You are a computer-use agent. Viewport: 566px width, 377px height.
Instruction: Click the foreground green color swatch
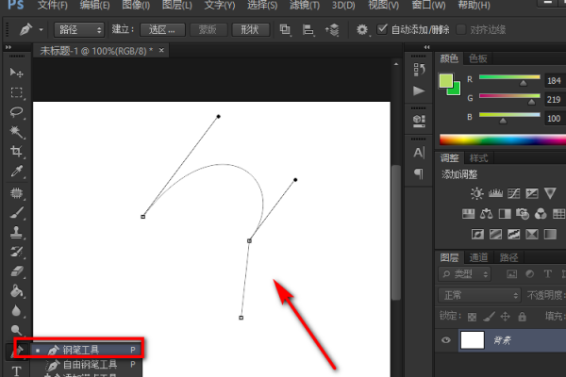click(446, 82)
